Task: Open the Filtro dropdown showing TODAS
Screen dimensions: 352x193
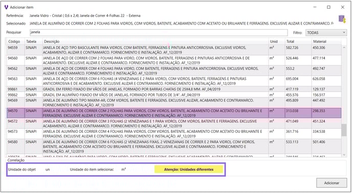Action: tap(326, 33)
